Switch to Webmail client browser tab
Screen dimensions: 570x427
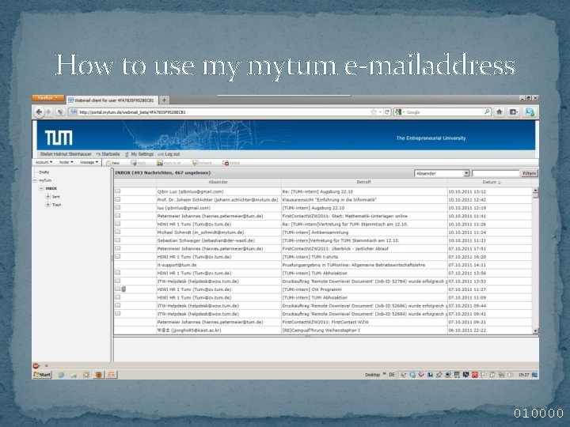coord(112,100)
